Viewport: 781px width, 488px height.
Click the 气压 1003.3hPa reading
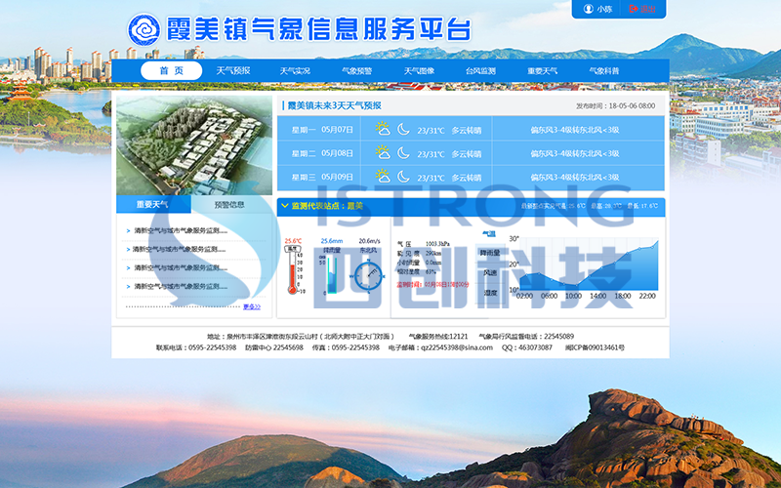424,244
